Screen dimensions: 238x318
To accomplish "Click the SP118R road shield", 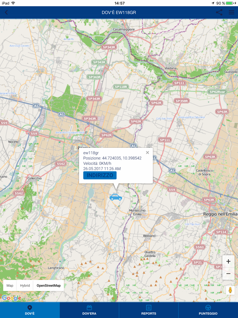I will (x=121, y=87).
